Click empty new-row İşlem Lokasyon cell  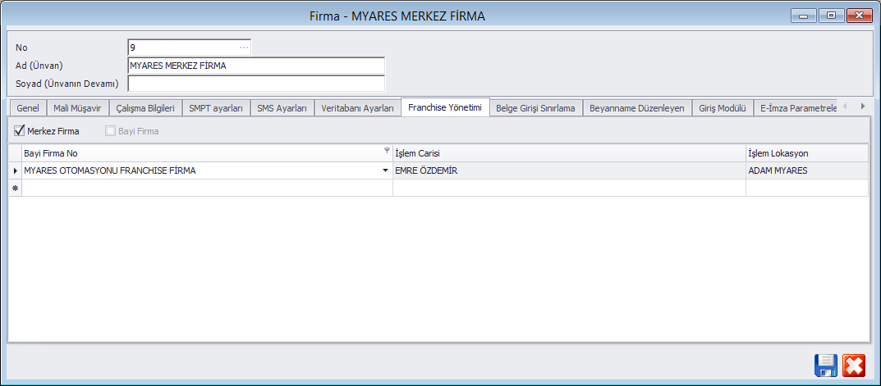tap(807, 188)
